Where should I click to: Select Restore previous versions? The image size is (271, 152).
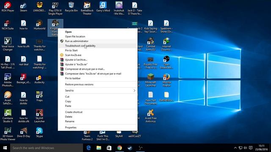(98, 84)
